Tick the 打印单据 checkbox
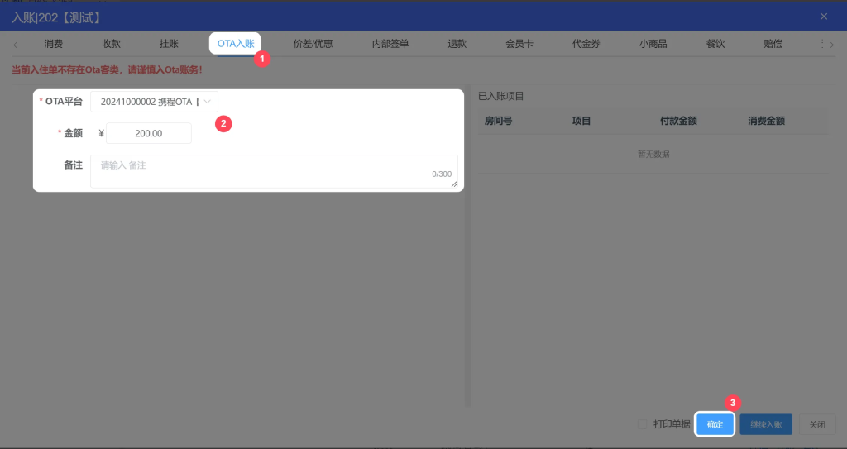Screen dimensions: 847x449 pos(643,424)
